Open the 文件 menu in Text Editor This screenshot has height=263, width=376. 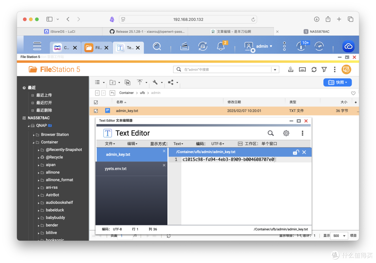click(110, 144)
